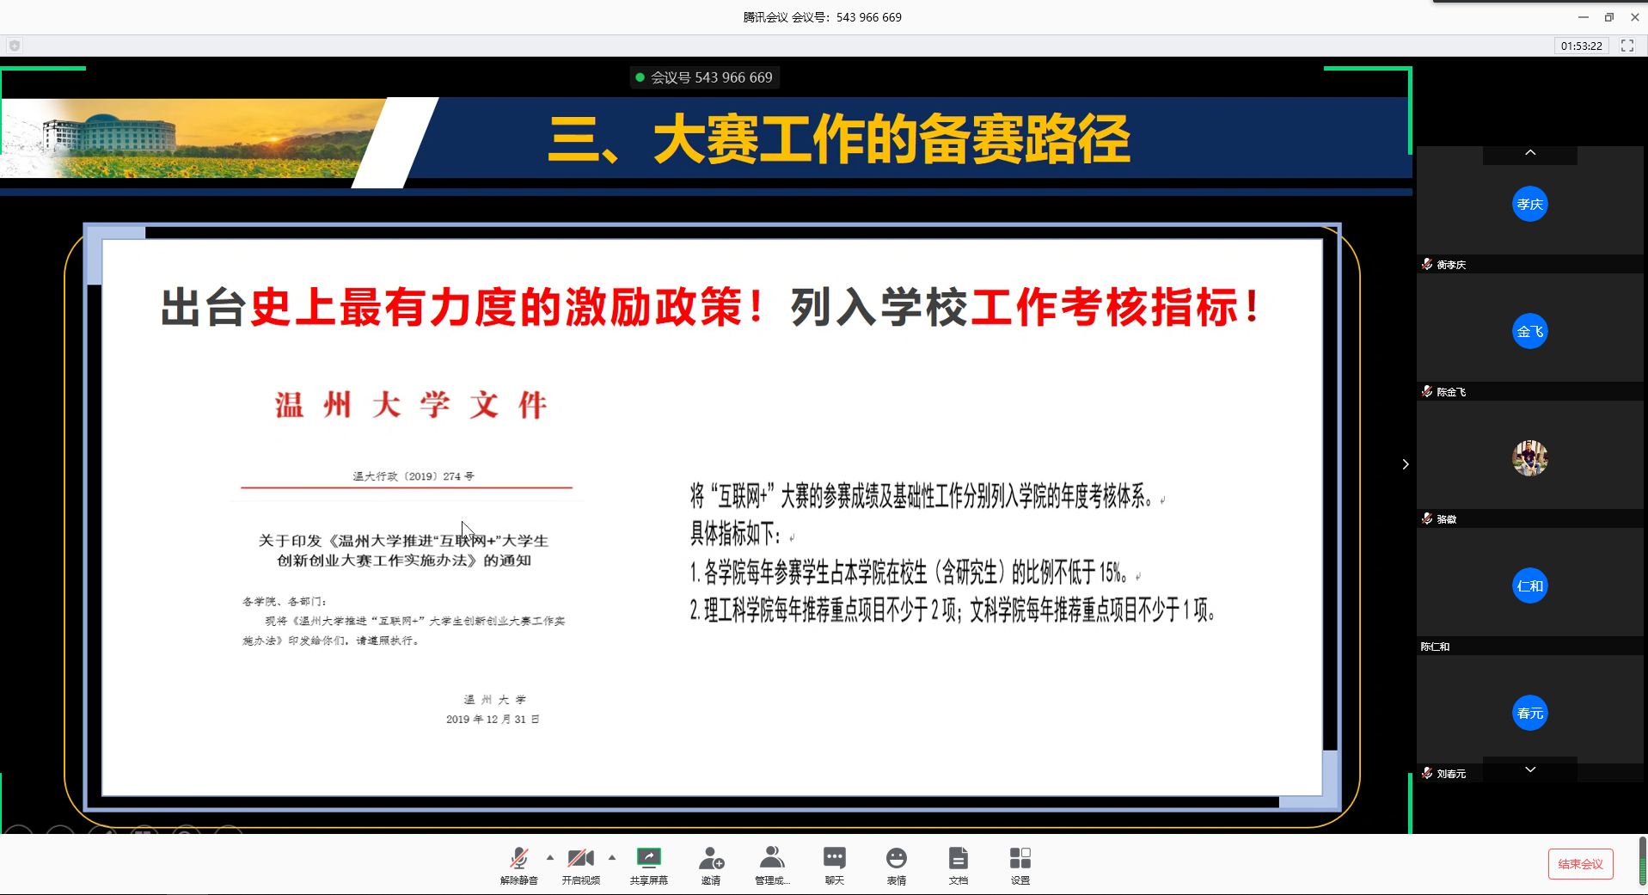Open audio options arrow beside 解除静音
This screenshot has width=1648, height=895.
550,857
